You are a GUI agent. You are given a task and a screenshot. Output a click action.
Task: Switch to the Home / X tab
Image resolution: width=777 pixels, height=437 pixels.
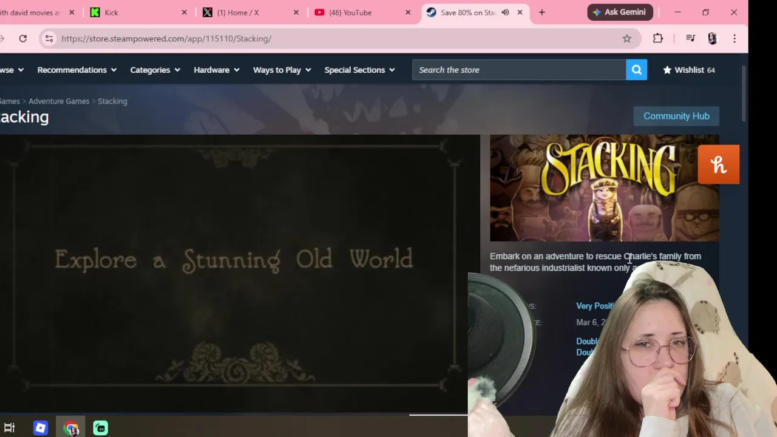point(251,12)
